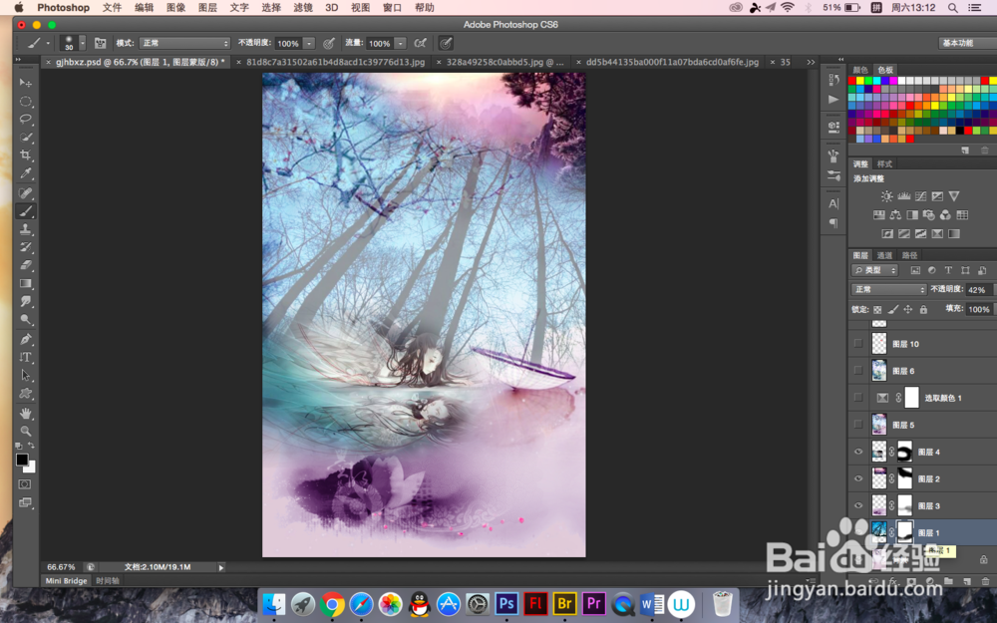Toggle lock transparent pixels
The width and height of the screenshot is (997, 623).
coord(877,310)
